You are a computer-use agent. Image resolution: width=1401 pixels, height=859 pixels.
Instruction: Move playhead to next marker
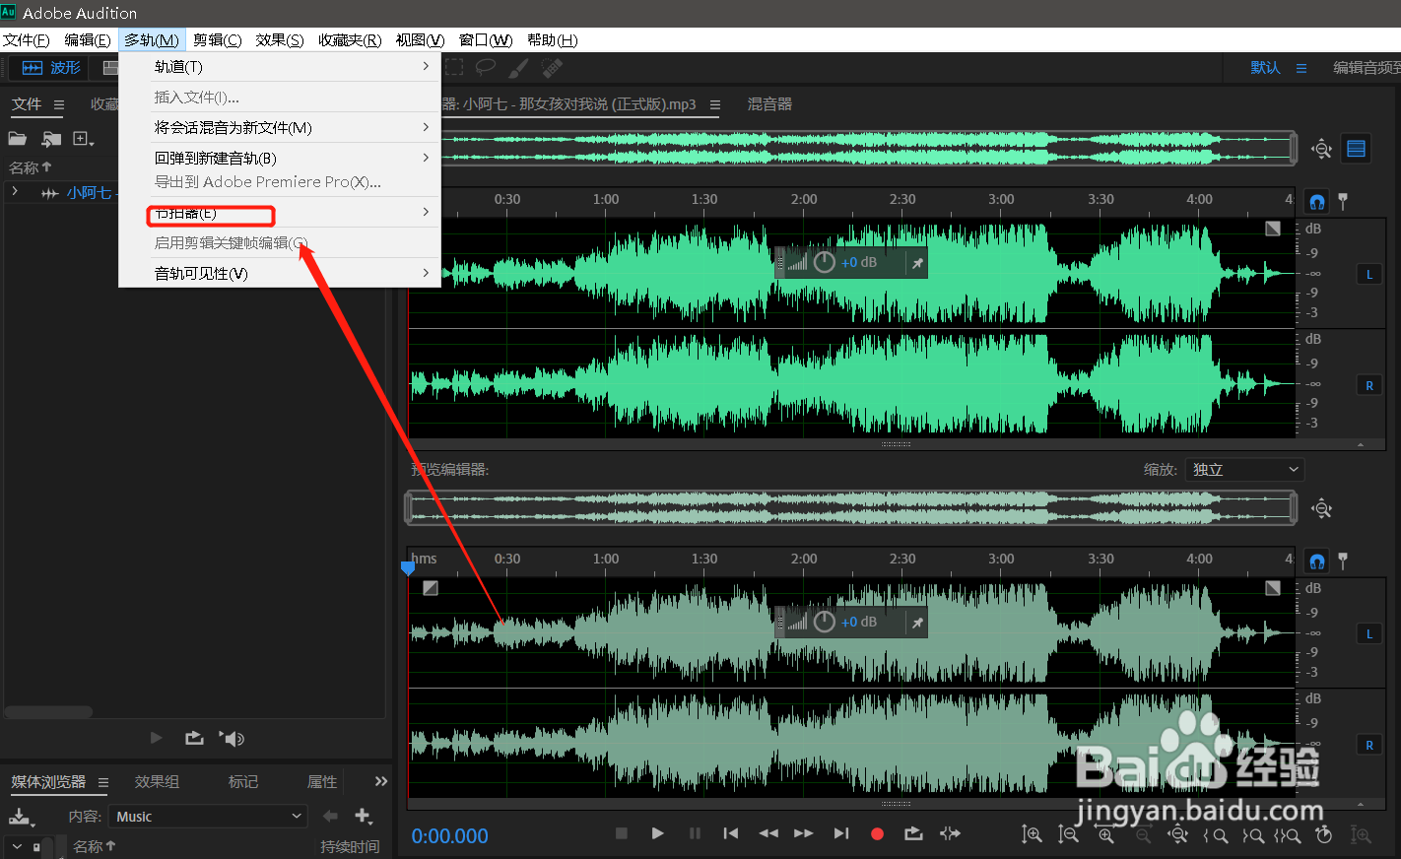[841, 833]
